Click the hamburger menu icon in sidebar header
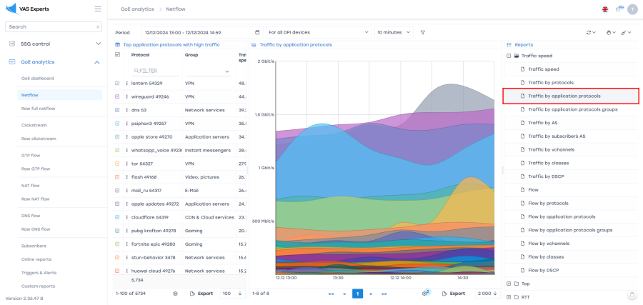 pyautogui.click(x=98, y=9)
